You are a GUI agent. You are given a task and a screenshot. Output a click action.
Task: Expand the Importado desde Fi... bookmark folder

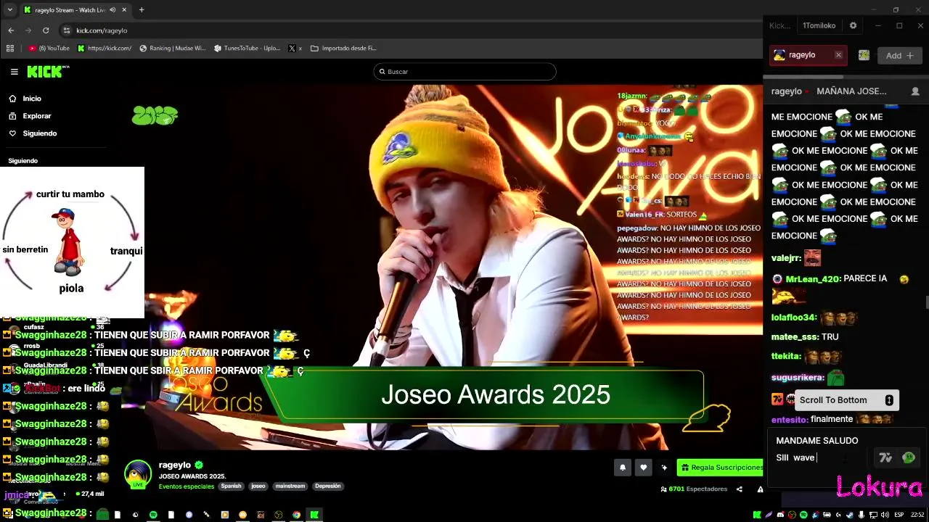pyautogui.click(x=343, y=49)
